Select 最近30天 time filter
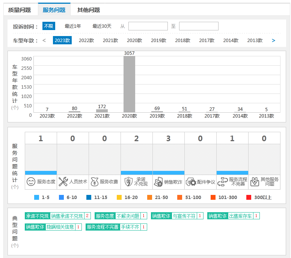Screen dimensions: 291x258 (x=102, y=26)
